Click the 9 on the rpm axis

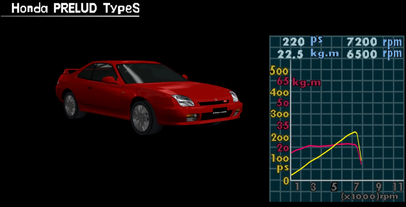379,187
